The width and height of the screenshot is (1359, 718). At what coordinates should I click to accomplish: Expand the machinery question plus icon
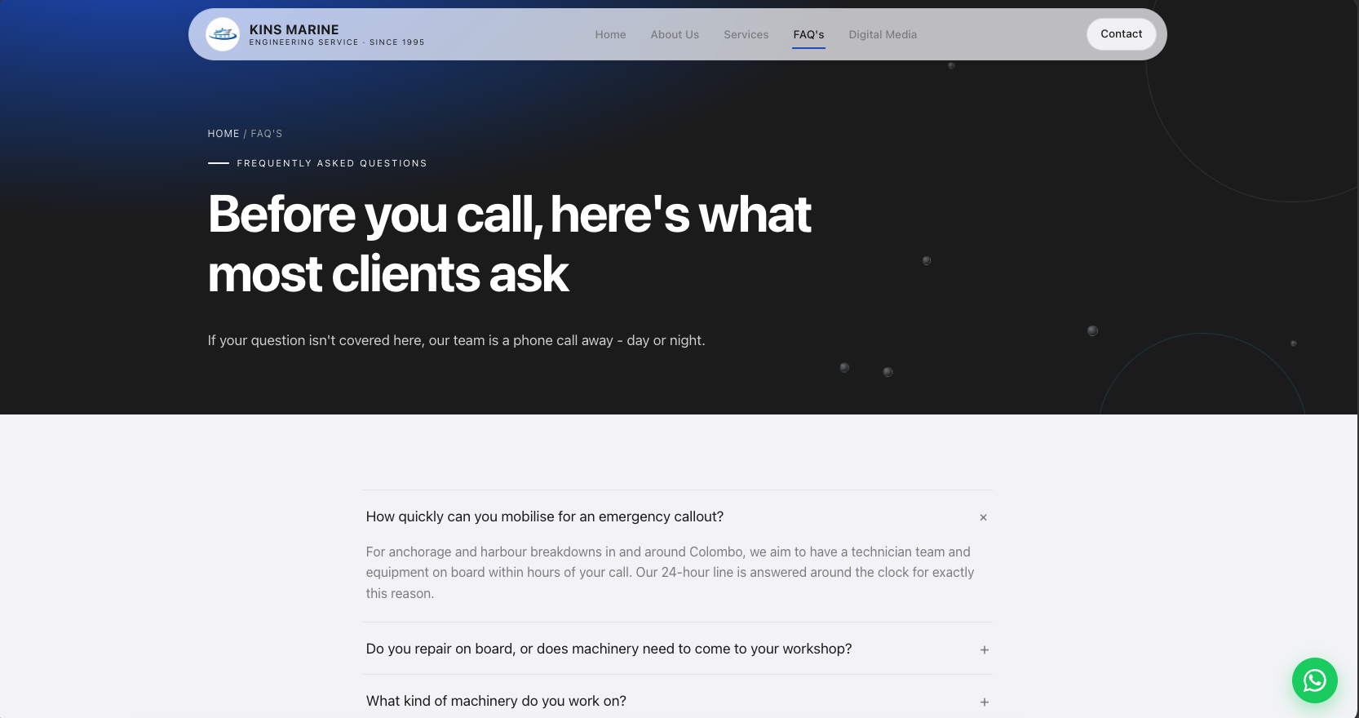pyautogui.click(x=985, y=702)
